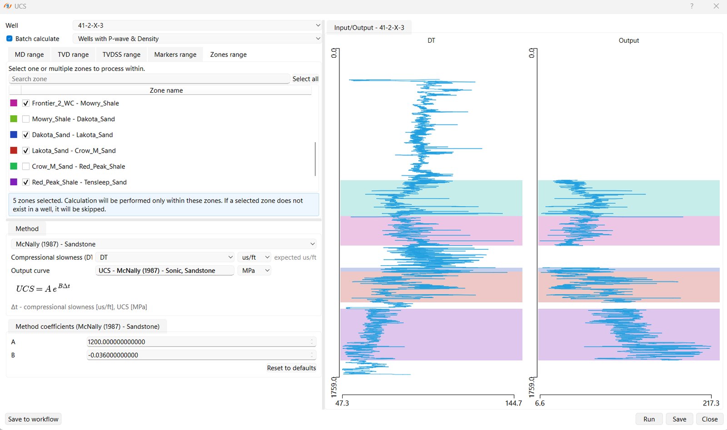Click the zone list vertical scrollbar
Viewport: 727px width, 430px height.
click(315, 159)
